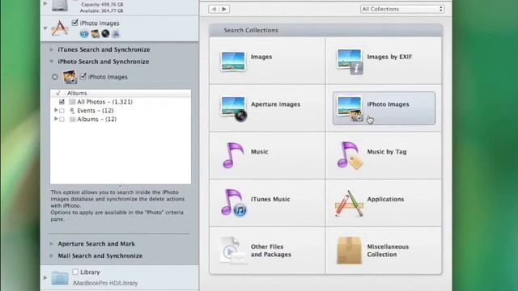
Task: Click the Applications icon beside top iPhoto Images
Action: click(x=59, y=28)
